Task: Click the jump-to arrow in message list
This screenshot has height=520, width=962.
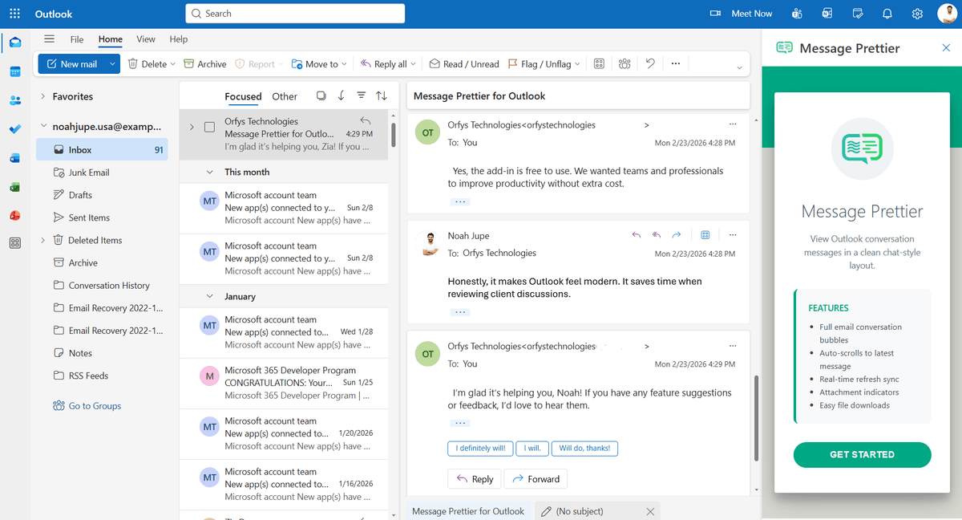Action: (342, 96)
